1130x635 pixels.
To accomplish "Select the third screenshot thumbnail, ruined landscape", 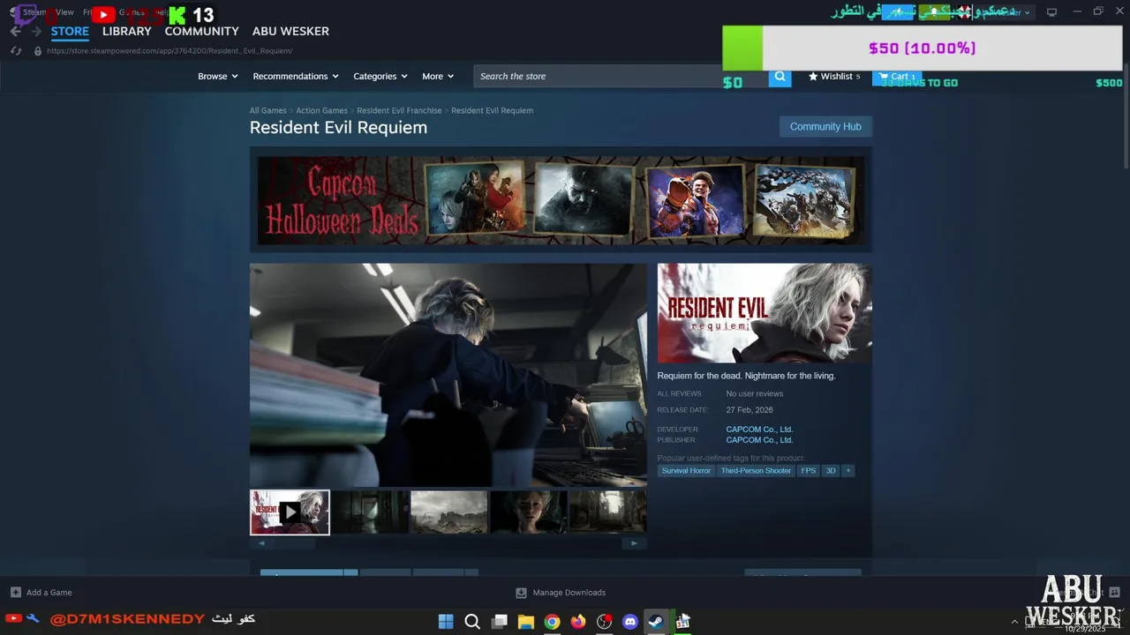I will (x=448, y=512).
